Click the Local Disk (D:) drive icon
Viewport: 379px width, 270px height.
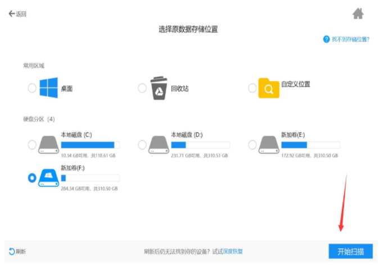coord(158,145)
